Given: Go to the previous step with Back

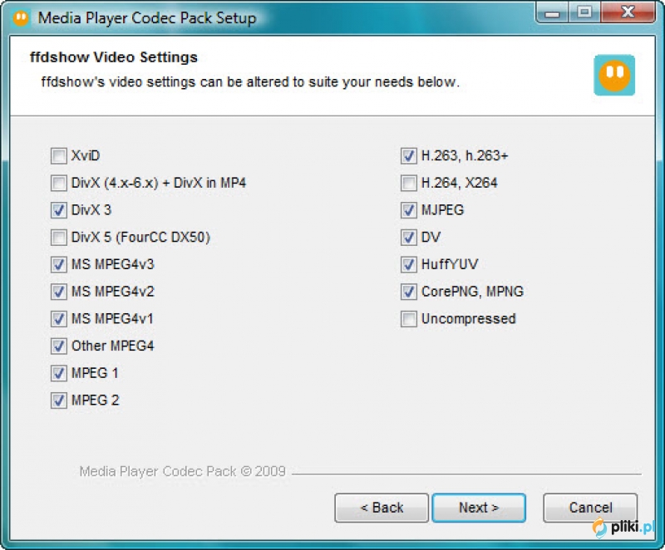Looking at the screenshot, I should pos(382,508).
